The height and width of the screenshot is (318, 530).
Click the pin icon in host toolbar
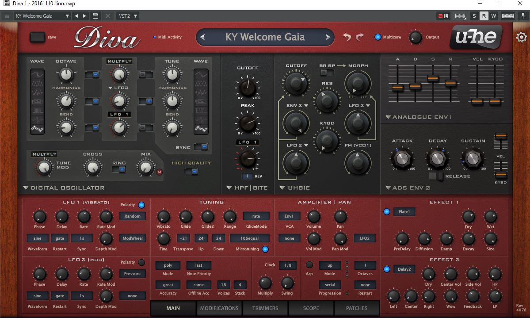(x=523, y=16)
